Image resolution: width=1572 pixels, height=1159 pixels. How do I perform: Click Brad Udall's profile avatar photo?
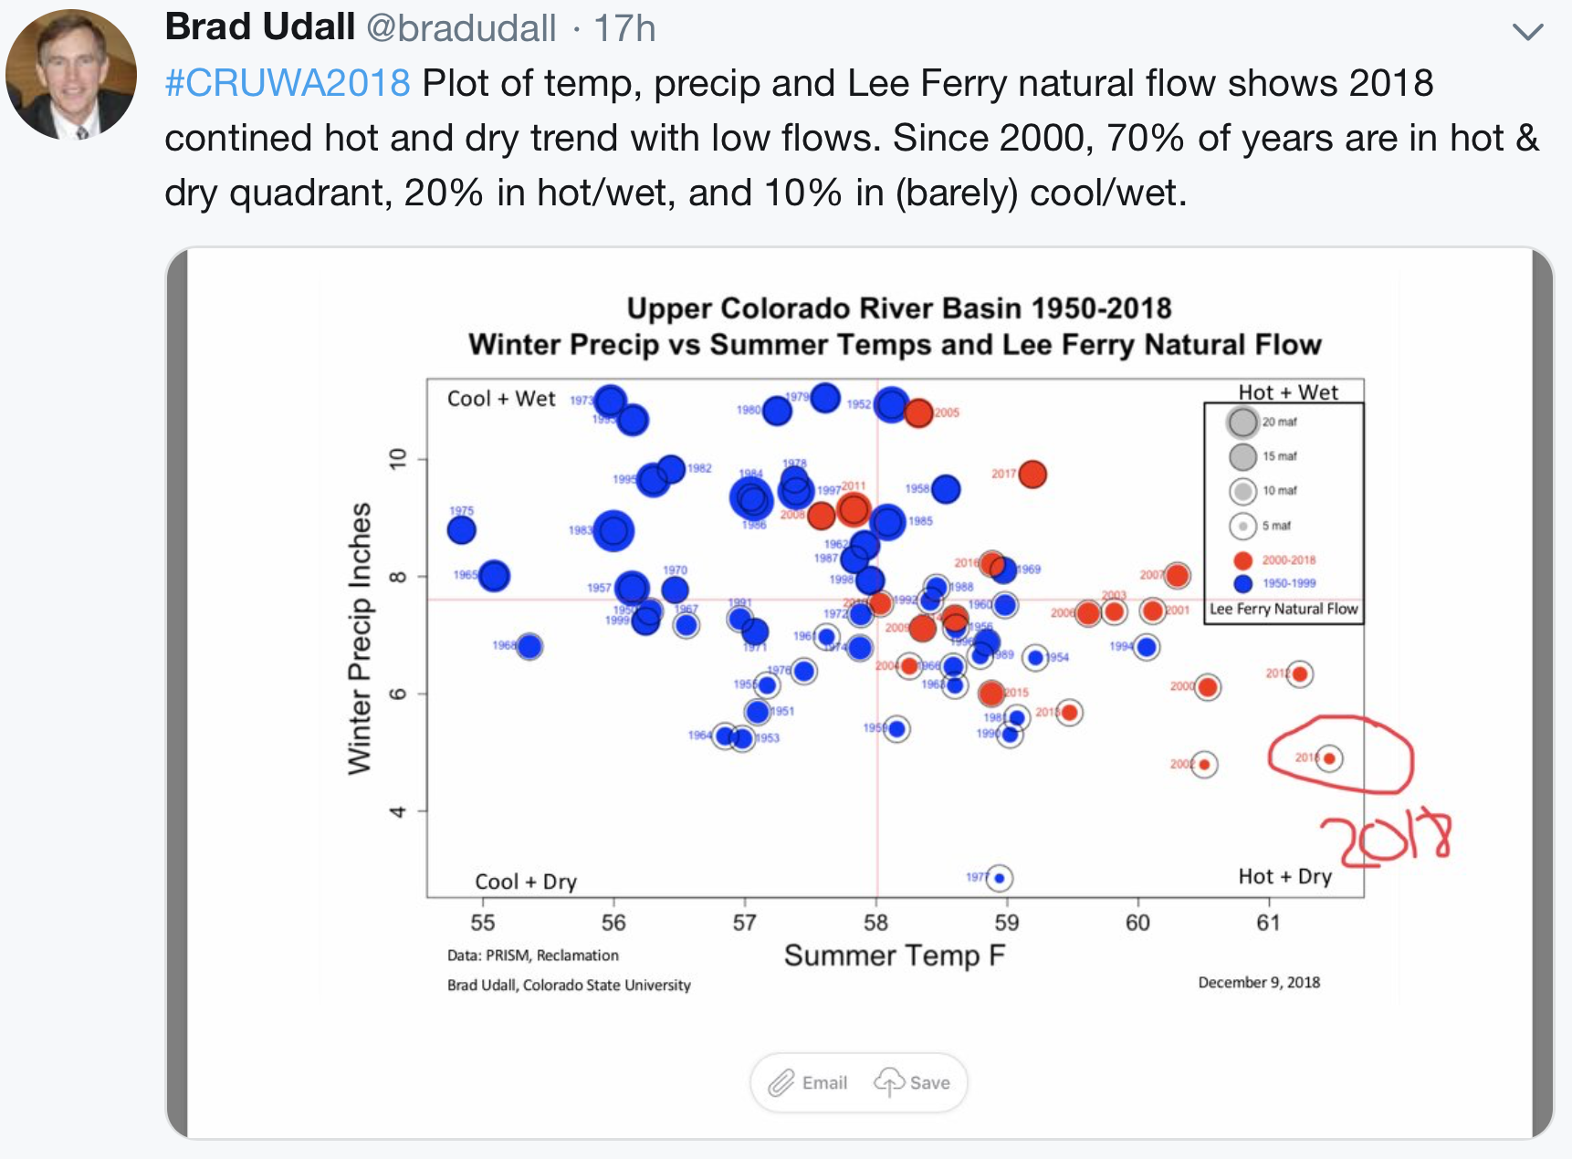tap(71, 75)
